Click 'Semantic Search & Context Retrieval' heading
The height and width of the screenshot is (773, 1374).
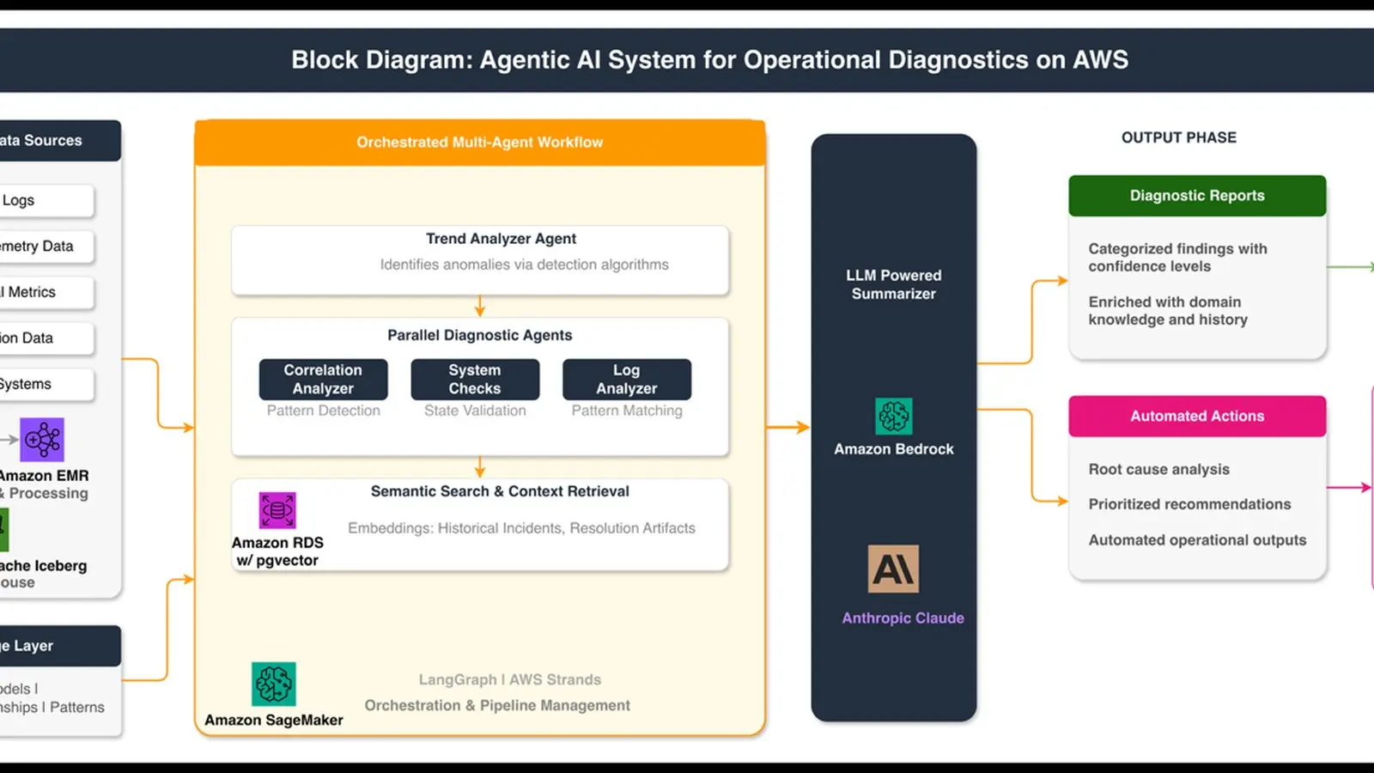(500, 491)
